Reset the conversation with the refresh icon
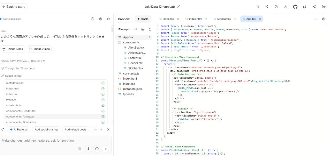 [x=108, y=19]
